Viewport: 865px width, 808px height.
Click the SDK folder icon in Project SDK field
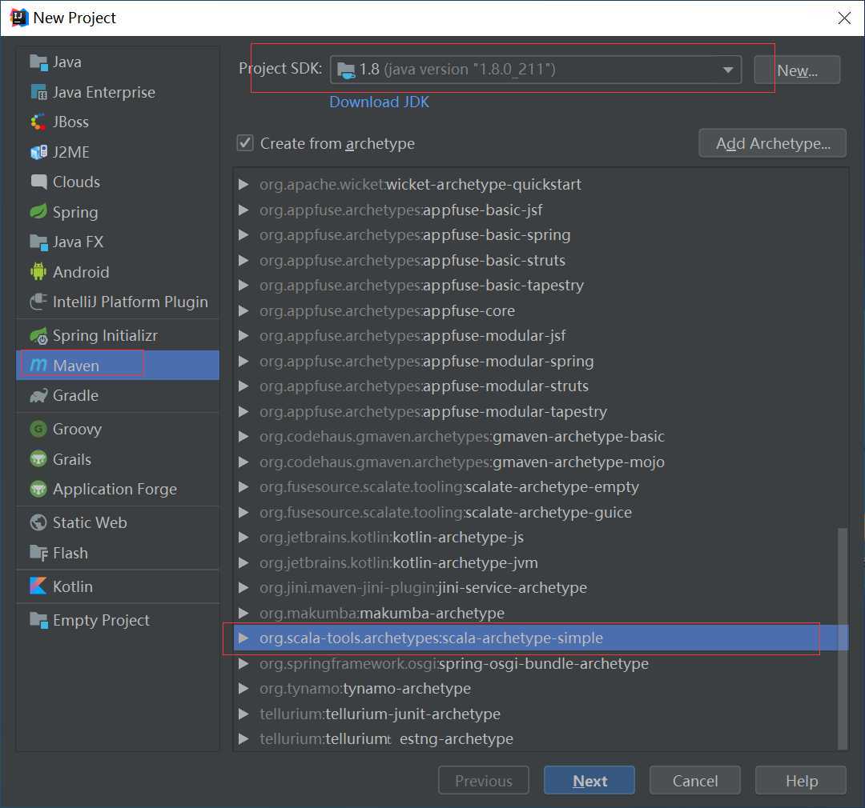(x=347, y=70)
